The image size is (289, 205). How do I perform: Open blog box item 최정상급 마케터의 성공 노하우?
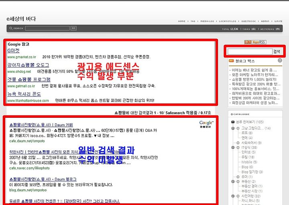255,103
